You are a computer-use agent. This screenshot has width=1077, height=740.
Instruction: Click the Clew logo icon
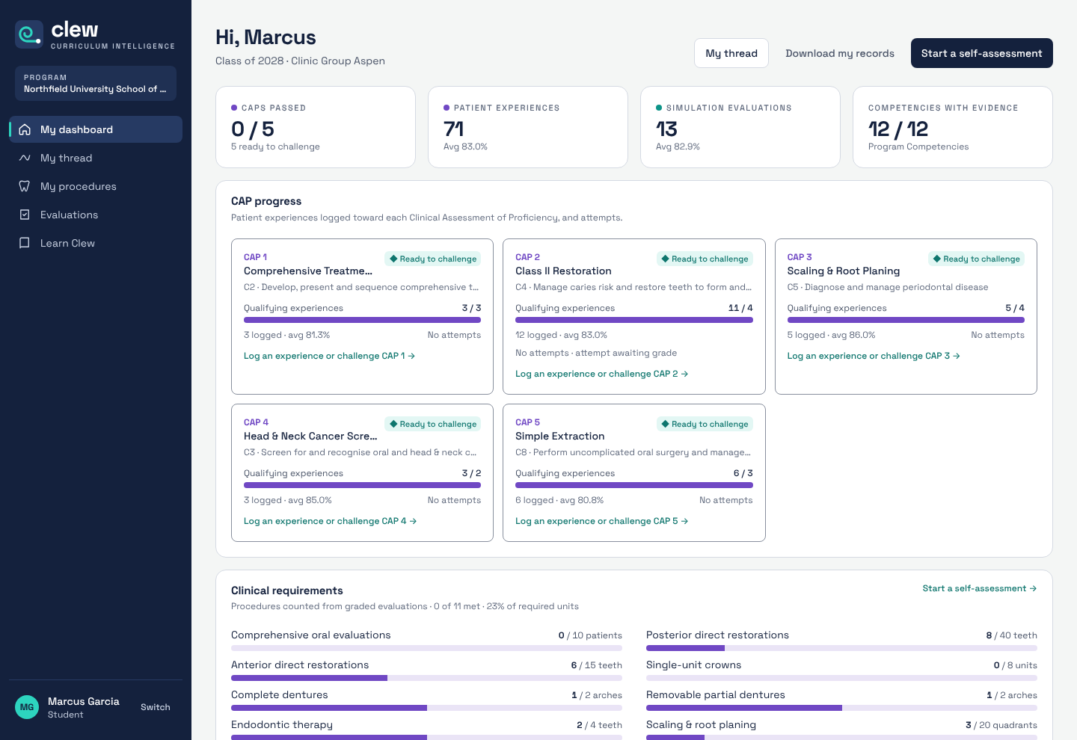(x=29, y=34)
